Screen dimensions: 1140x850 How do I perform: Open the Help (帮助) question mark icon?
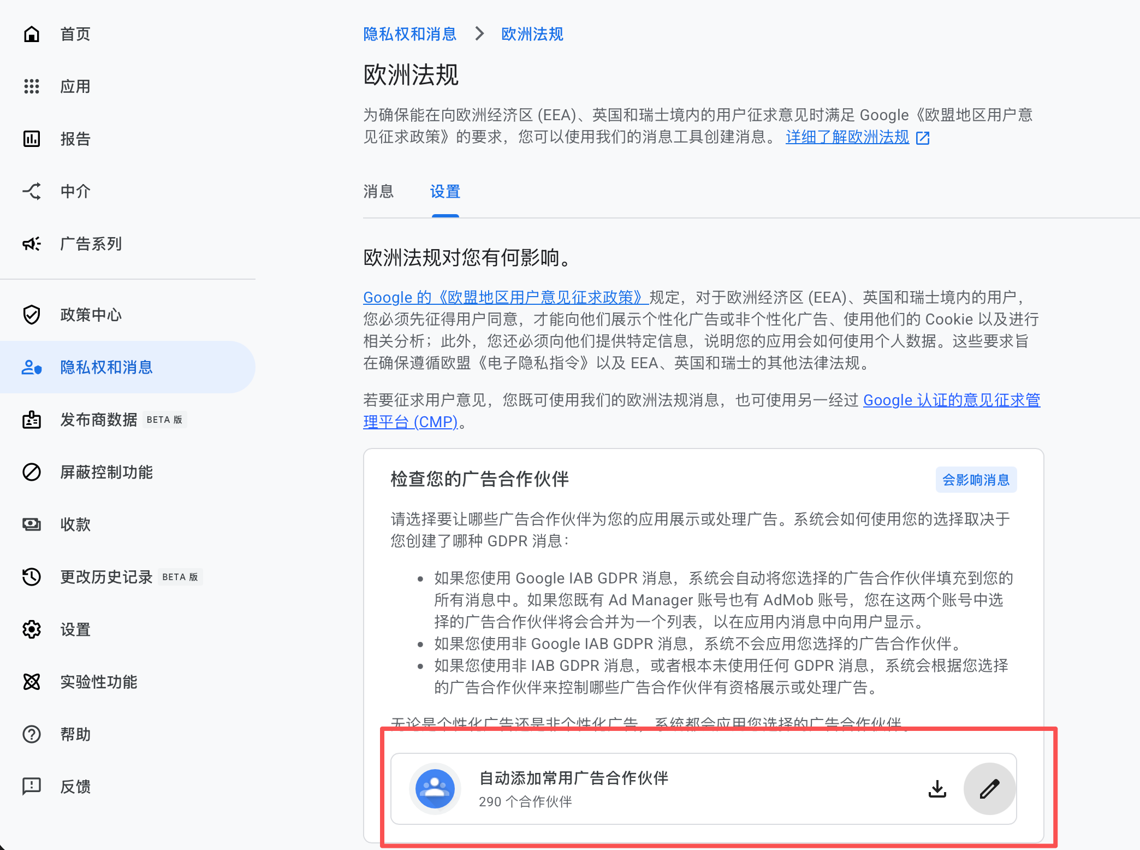(x=32, y=734)
